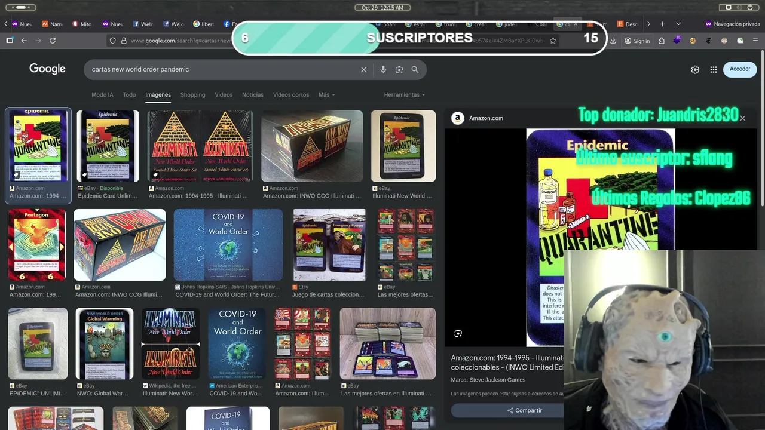765x430 pixels.
Task: Click the padlock site info icon
Action: (x=124, y=41)
